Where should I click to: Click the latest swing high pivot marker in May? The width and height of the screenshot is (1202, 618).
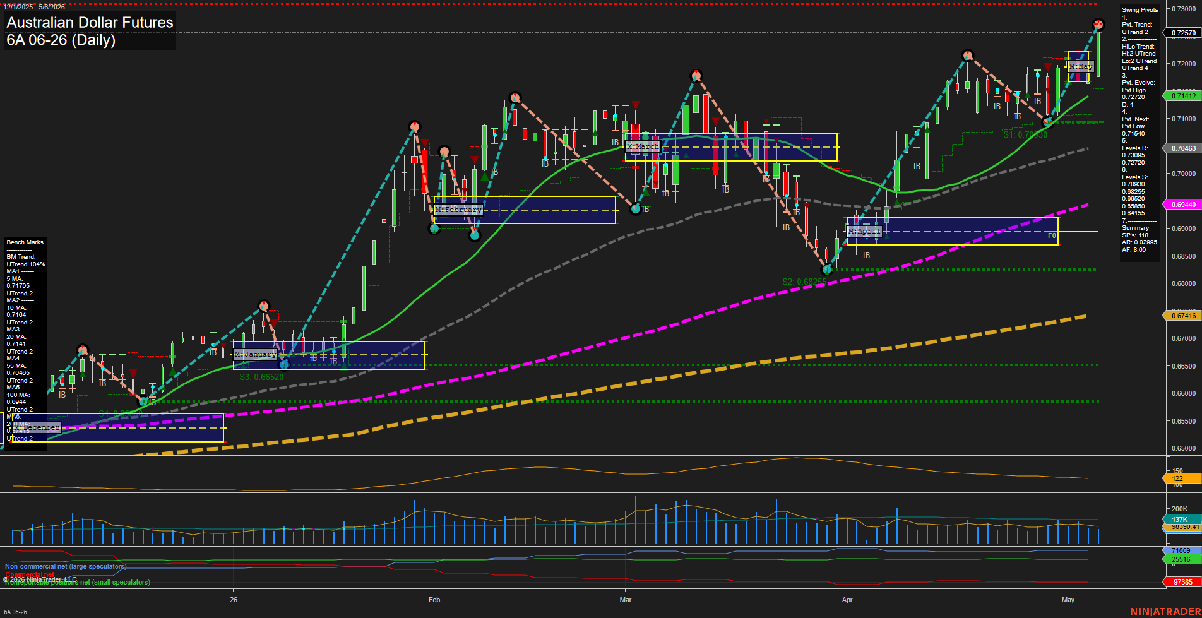tap(1098, 24)
